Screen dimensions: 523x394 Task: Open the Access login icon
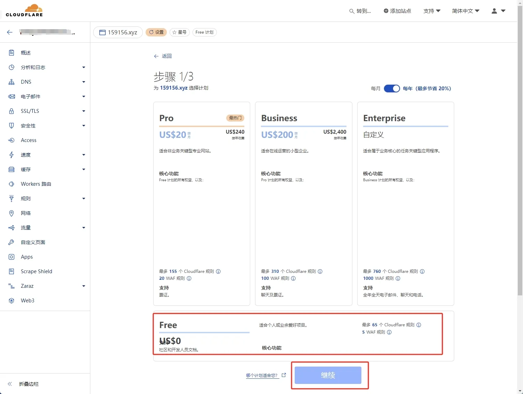point(11,140)
